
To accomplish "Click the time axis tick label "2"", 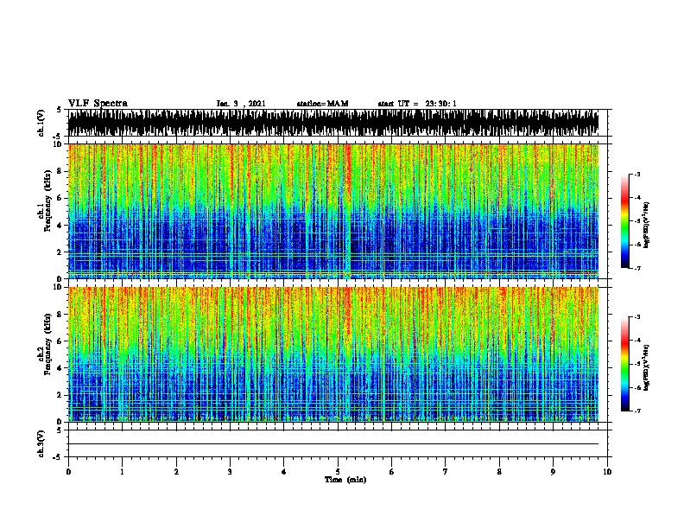I will pos(176,472).
